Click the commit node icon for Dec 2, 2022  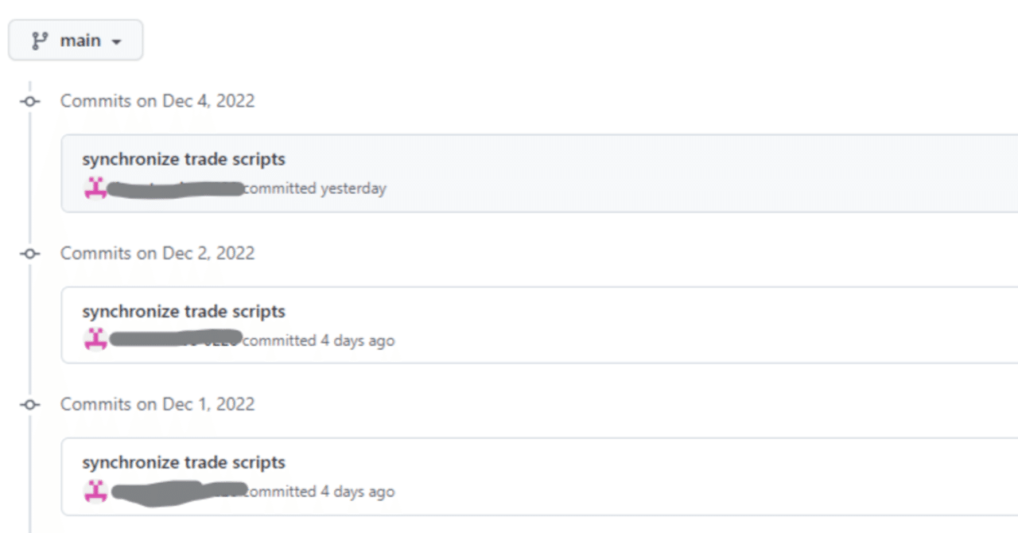[x=30, y=253]
